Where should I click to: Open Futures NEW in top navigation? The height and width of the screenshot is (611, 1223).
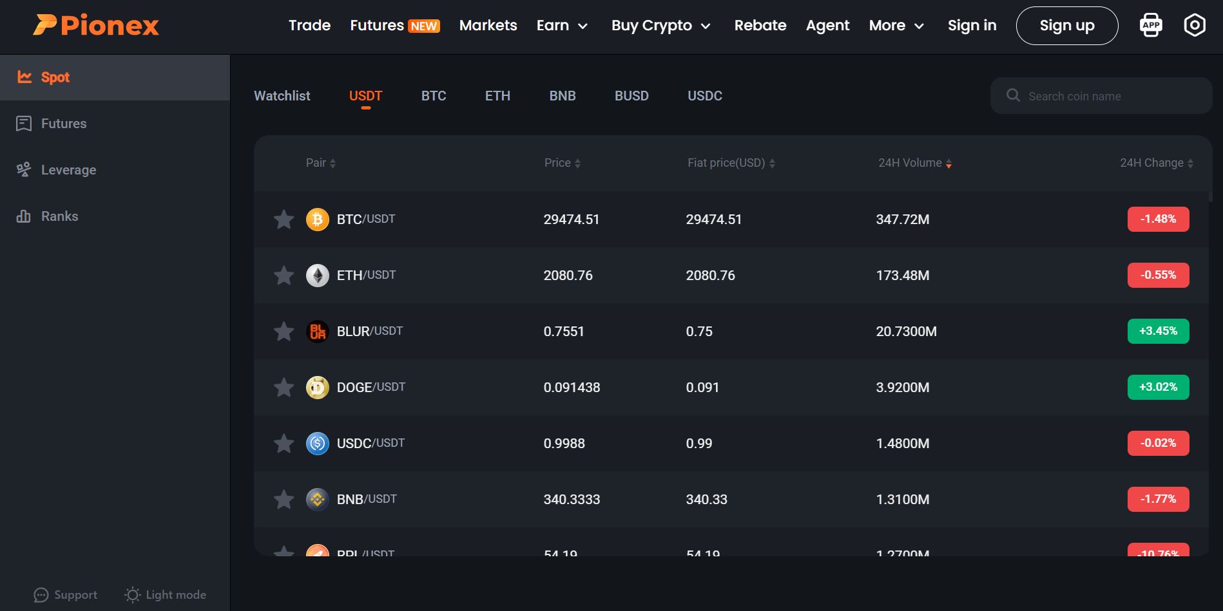[395, 26]
